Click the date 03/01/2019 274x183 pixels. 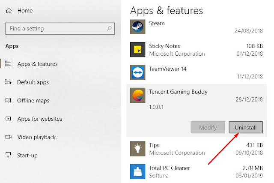pyautogui.click(x=249, y=176)
